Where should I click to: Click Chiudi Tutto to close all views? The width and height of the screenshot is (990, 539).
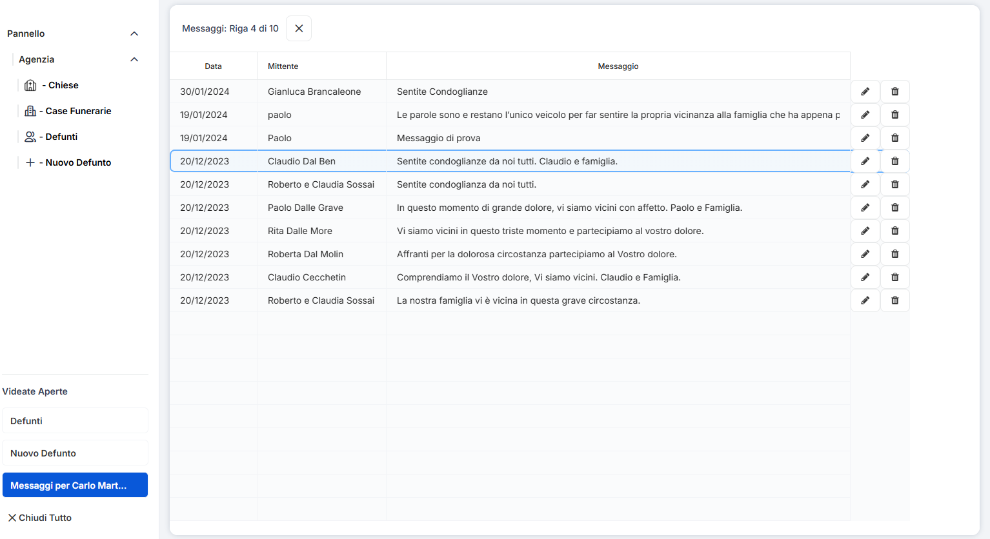[40, 518]
